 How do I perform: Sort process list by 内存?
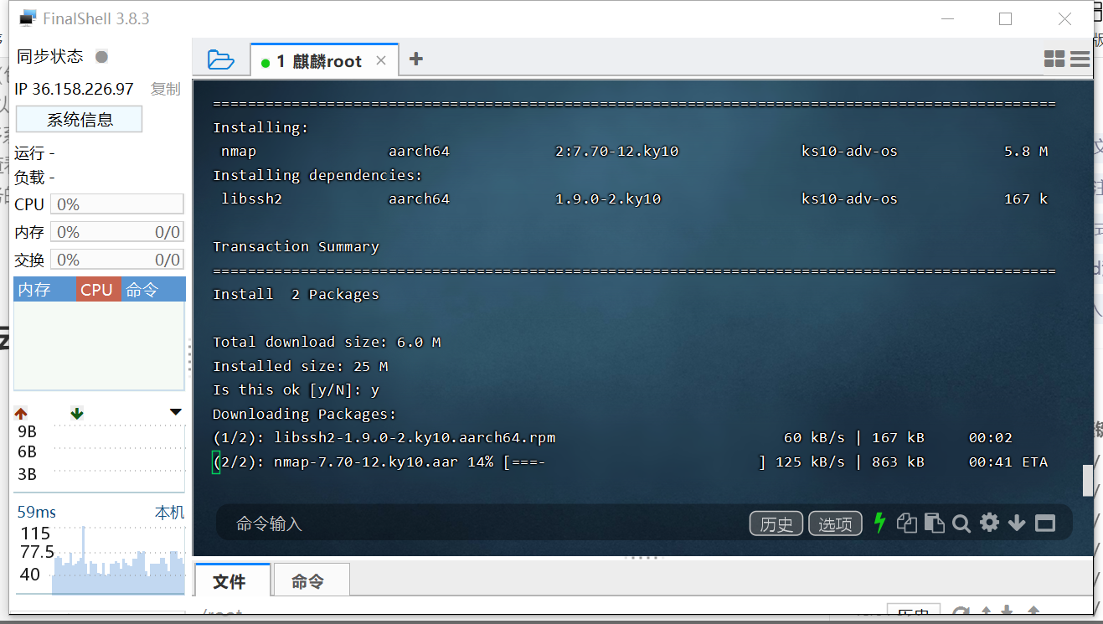(x=44, y=289)
